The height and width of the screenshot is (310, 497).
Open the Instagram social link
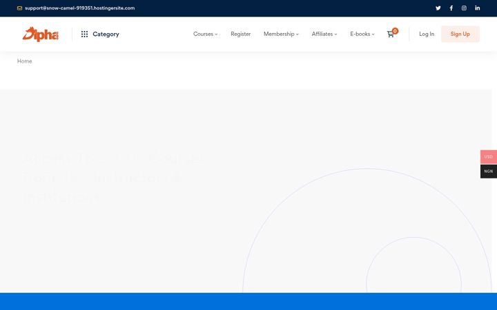[464, 8]
